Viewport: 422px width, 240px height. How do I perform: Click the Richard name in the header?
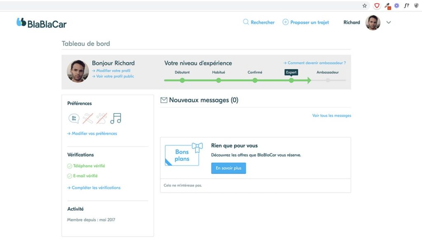point(352,22)
